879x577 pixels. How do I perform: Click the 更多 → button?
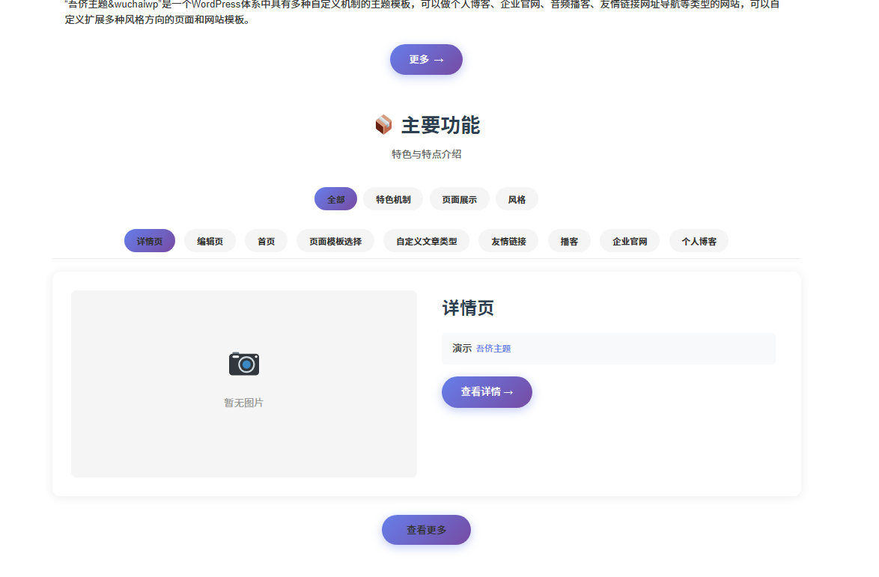[x=426, y=59]
